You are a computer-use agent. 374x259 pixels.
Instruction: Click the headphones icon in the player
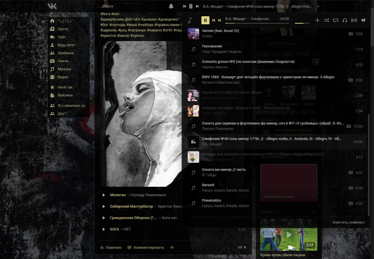(x=345, y=20)
